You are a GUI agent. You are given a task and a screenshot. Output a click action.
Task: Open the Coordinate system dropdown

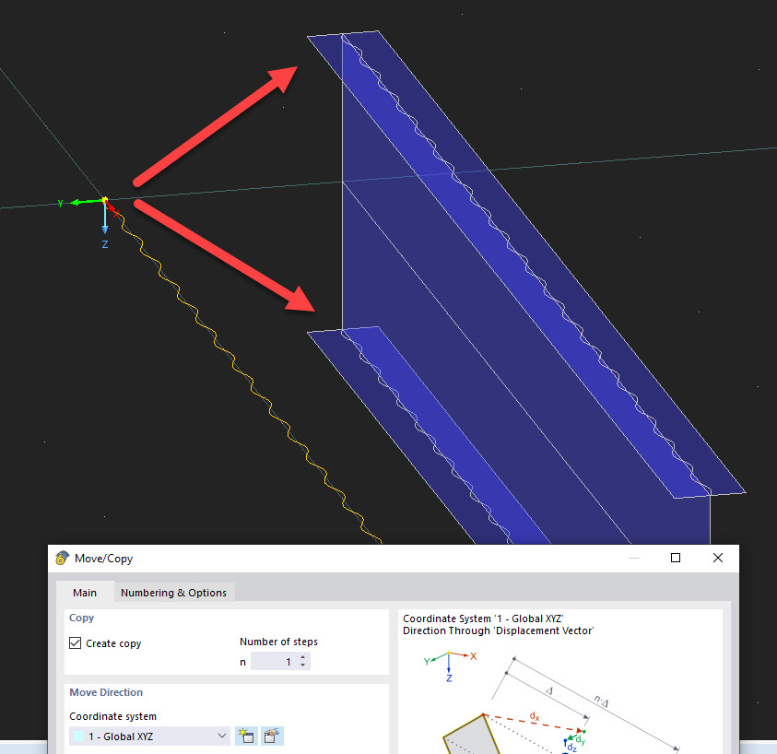[220, 736]
